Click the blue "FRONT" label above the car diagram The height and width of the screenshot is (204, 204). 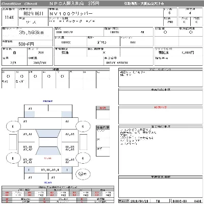(x=48, y=101)
